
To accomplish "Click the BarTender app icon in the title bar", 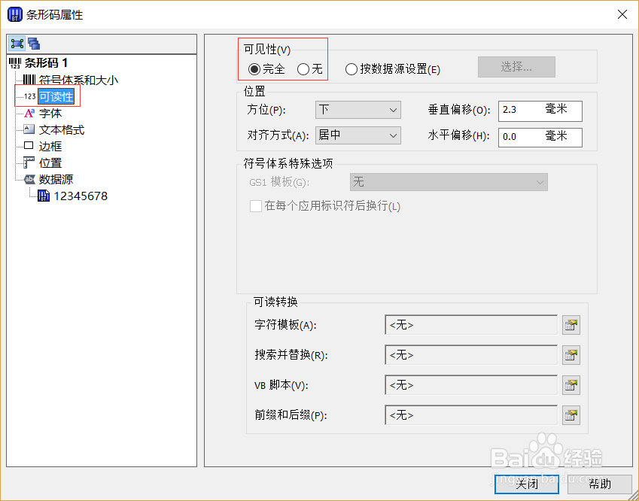I will [15, 14].
